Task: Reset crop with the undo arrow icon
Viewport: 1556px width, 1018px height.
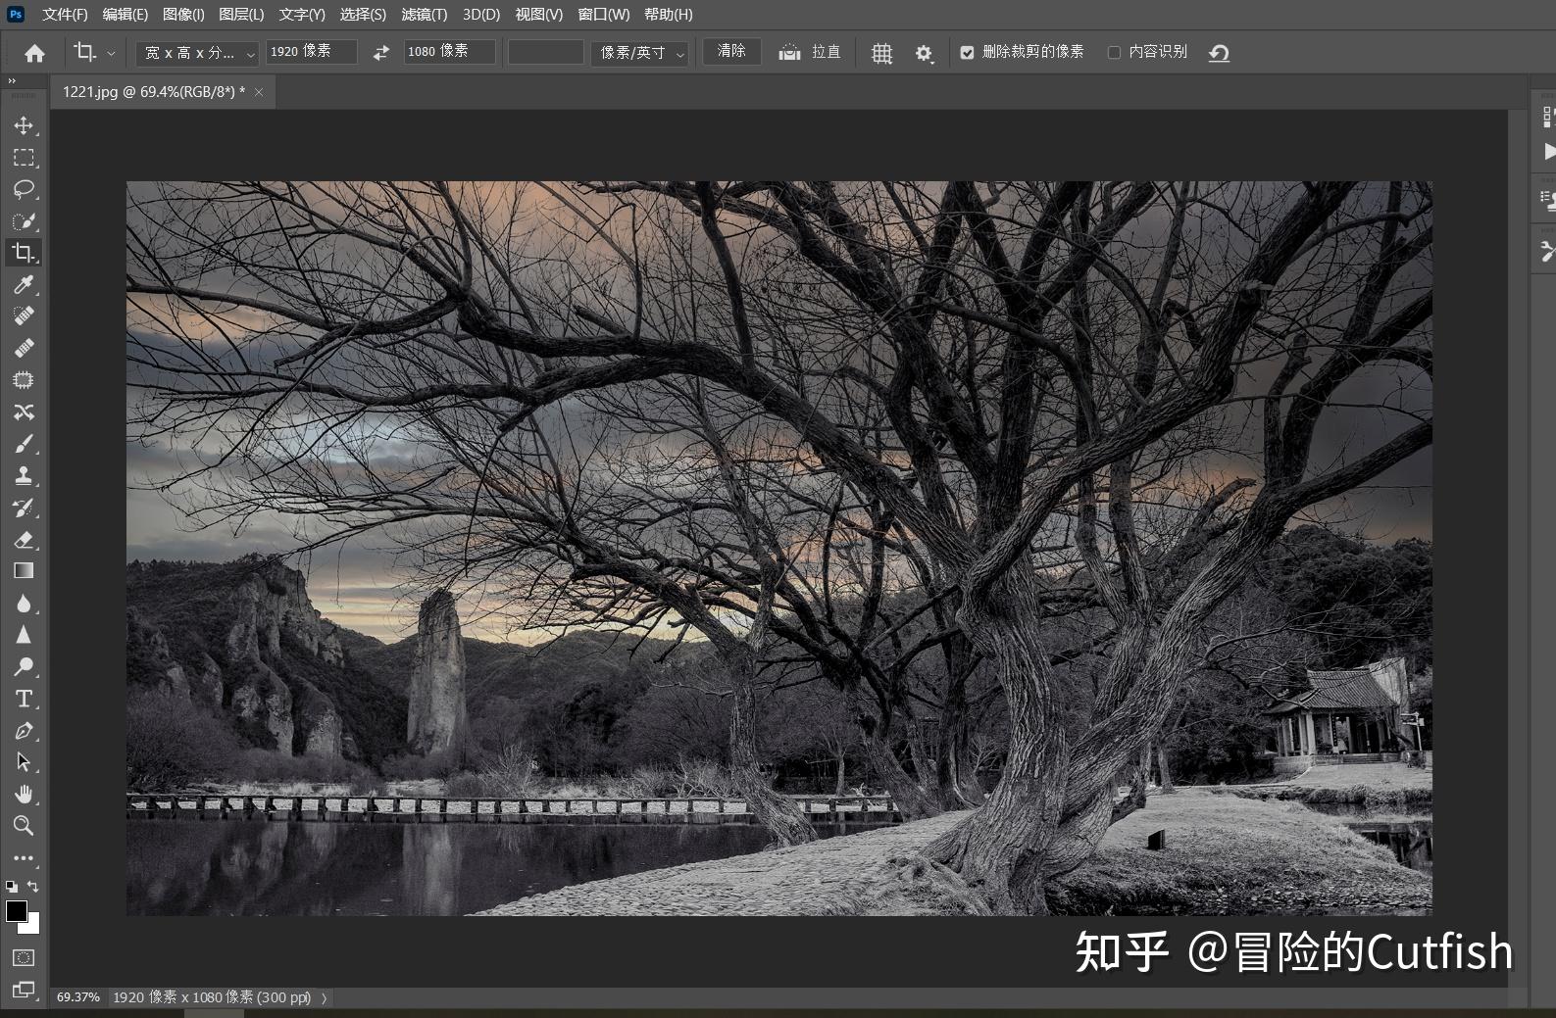Action: 1219,53
